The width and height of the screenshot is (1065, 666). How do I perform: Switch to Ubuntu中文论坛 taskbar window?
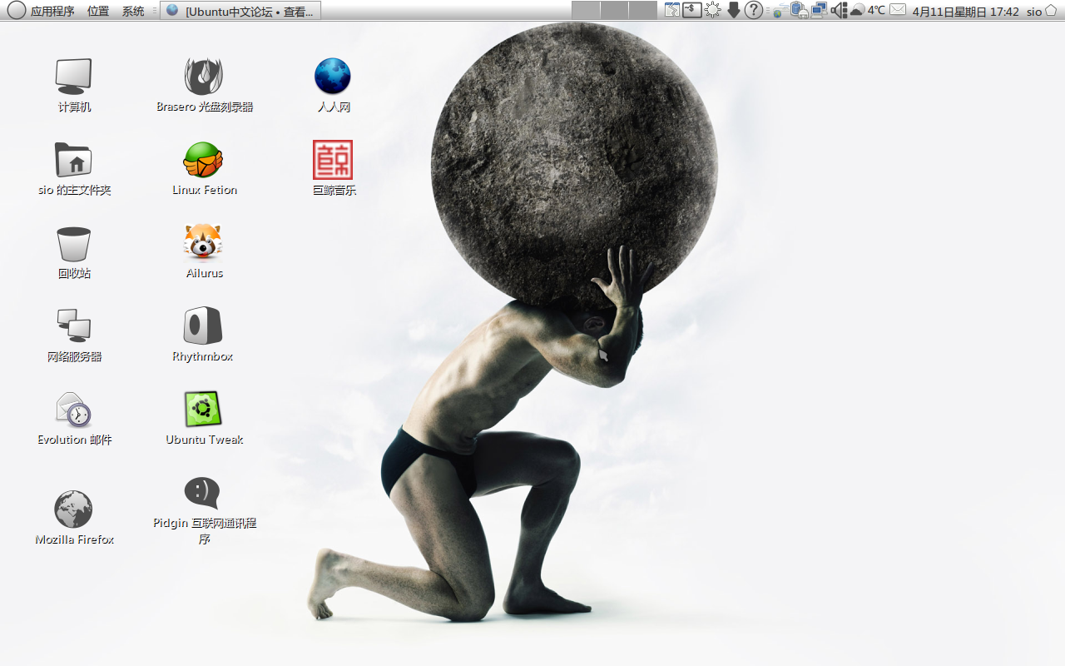(240, 11)
